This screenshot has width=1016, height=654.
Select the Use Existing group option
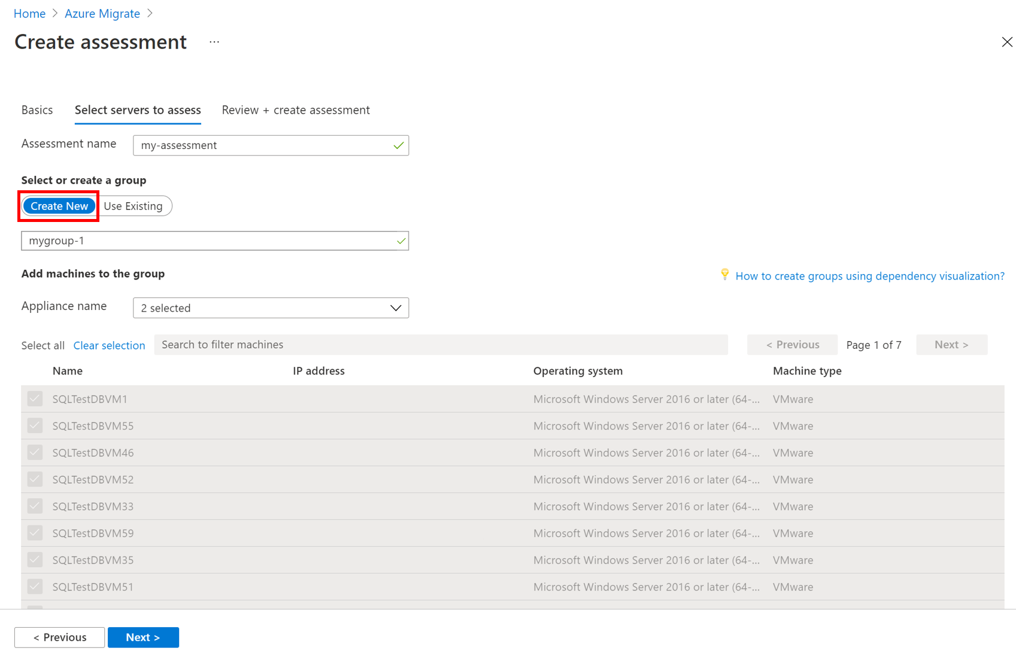133,206
